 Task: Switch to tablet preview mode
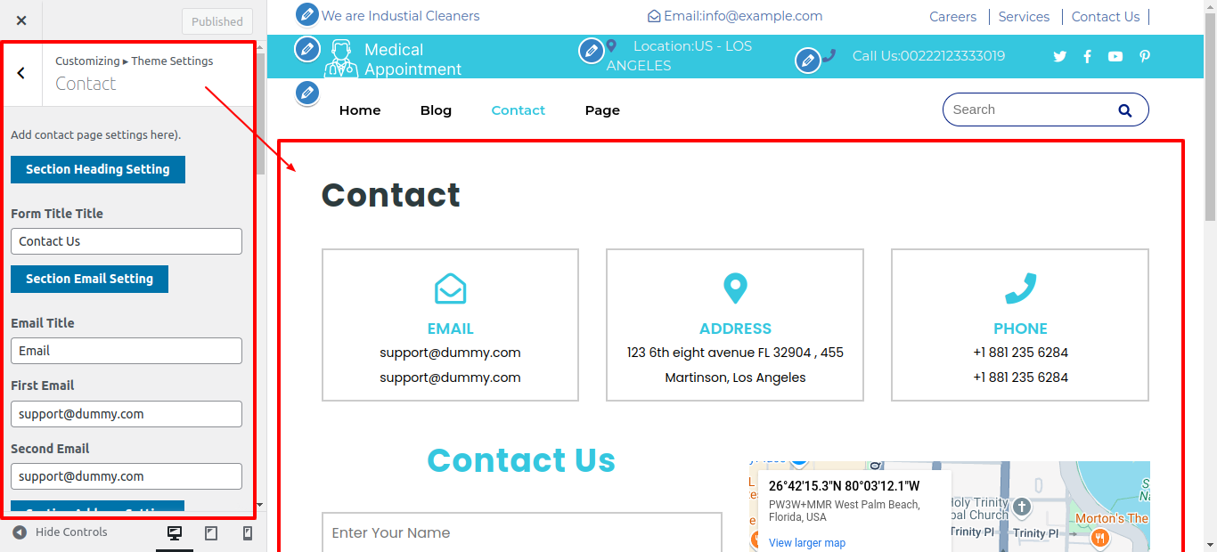(x=211, y=533)
